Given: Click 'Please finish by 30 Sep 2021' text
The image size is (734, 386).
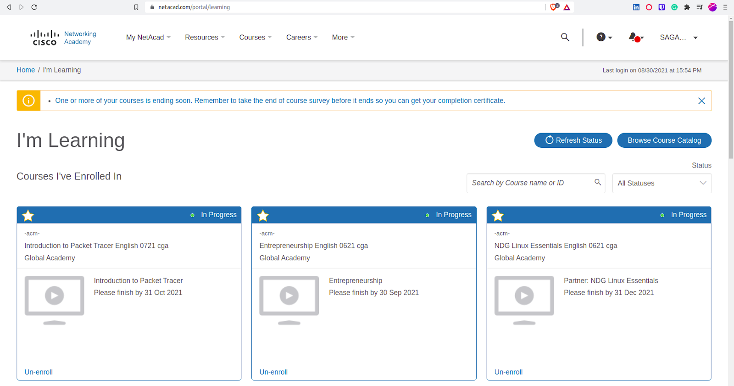Looking at the screenshot, I should (374, 292).
